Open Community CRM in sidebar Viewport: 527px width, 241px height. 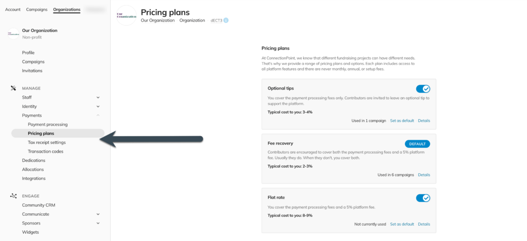click(39, 205)
